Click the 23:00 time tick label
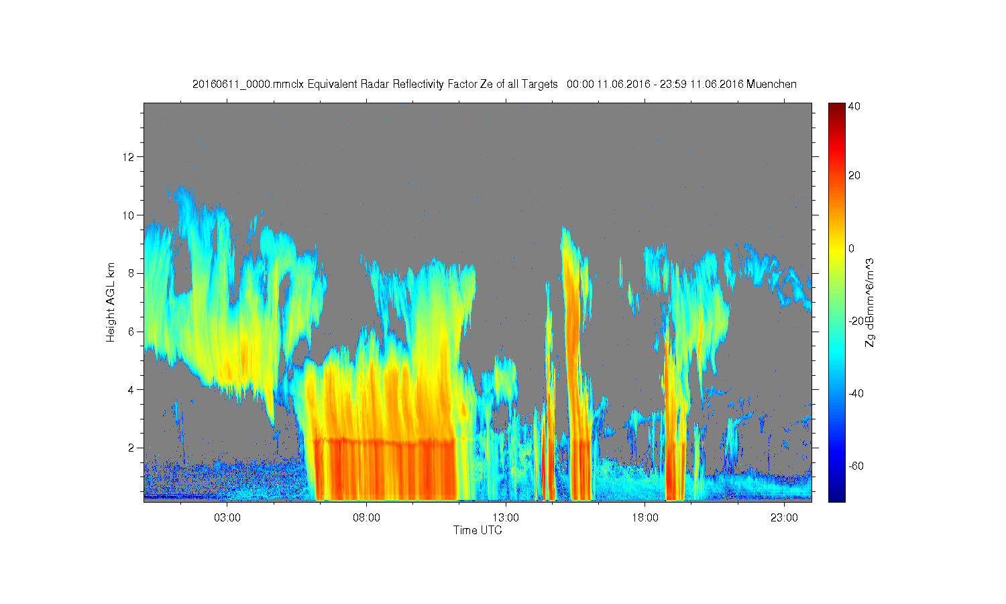 pyautogui.click(x=784, y=518)
